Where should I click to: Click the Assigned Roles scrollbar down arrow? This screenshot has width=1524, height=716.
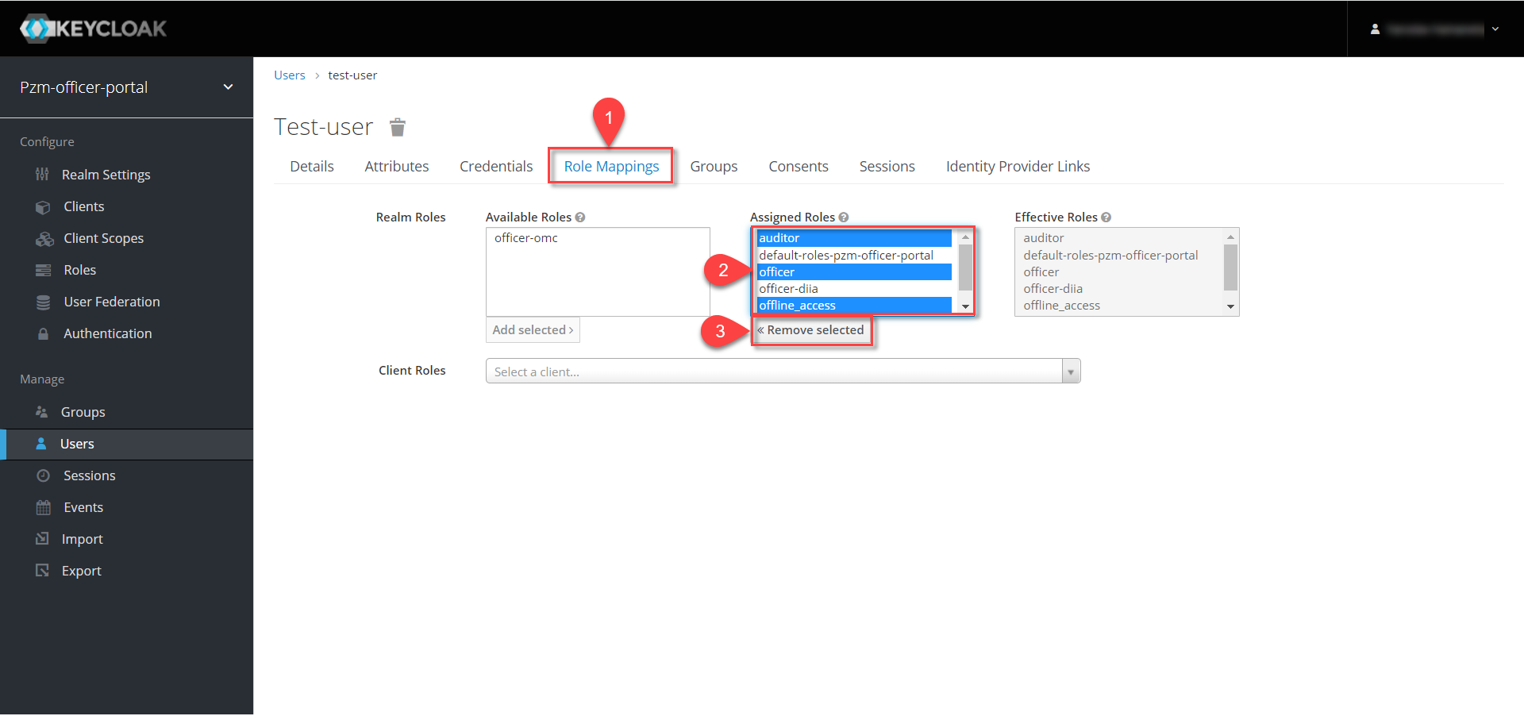[966, 306]
